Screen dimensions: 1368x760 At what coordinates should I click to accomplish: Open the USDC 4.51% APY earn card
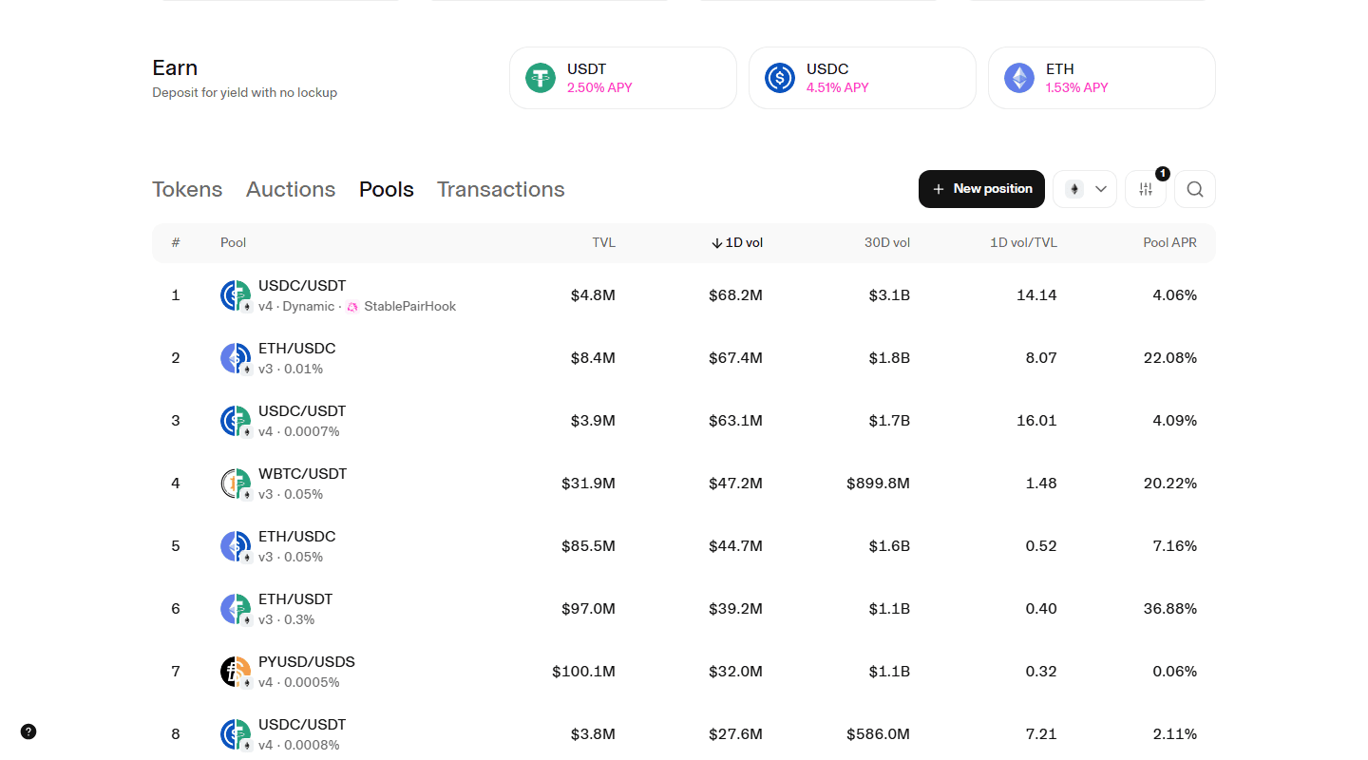tap(863, 78)
